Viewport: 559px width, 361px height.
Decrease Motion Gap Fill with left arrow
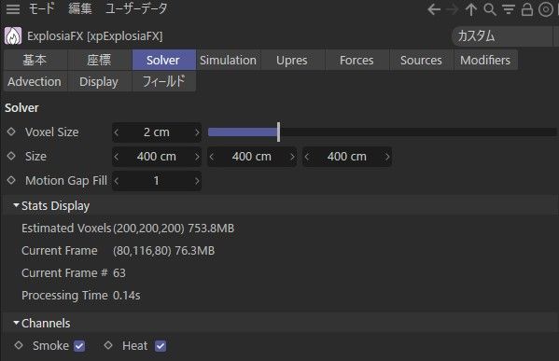pyautogui.click(x=117, y=181)
